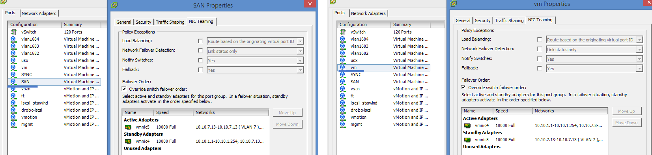The width and height of the screenshot is (652, 155).
Task: Click vlan1684 port group icon in left list
Action: [13, 39]
